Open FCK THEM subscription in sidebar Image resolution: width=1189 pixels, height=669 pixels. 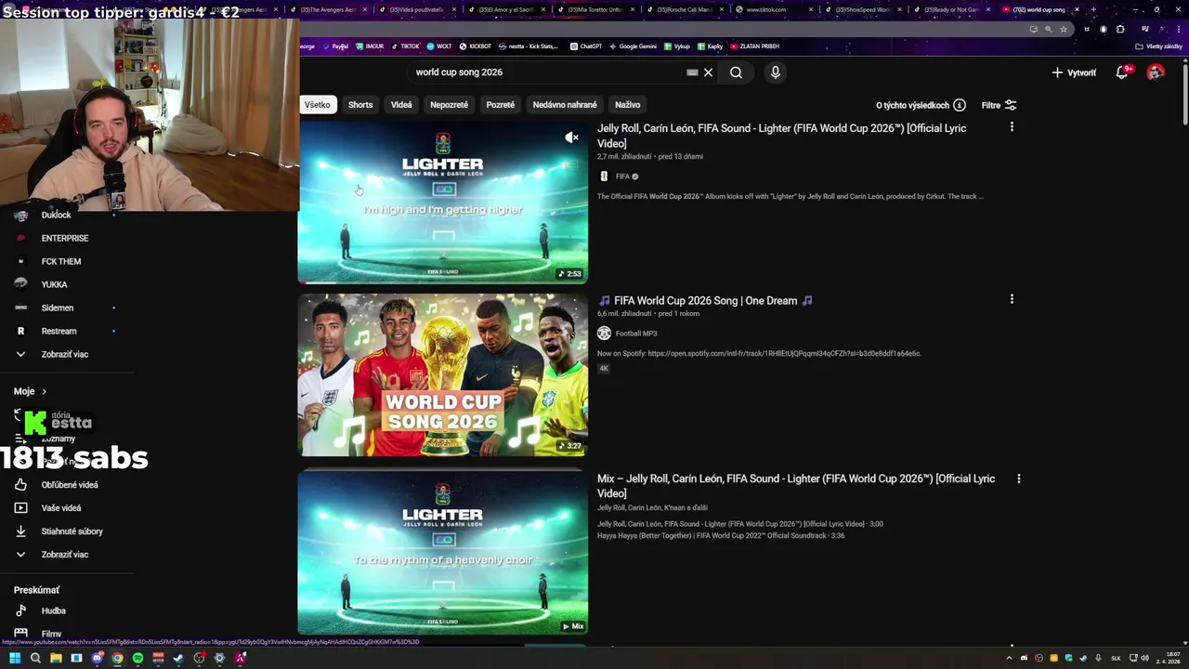coord(61,261)
